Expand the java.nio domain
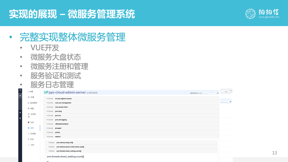The height and width of the screenshot is (162, 288). coord(131,116)
